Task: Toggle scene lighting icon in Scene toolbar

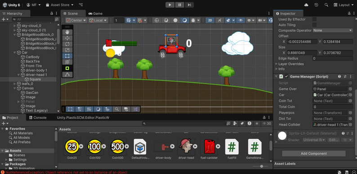Action: coord(185,20)
